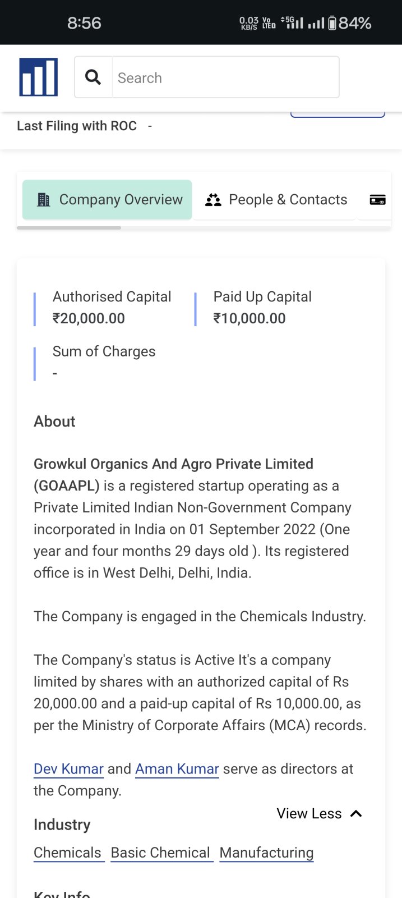Click the Authorised Capital amount
Viewport: 402px width, 898px height.
(89, 319)
